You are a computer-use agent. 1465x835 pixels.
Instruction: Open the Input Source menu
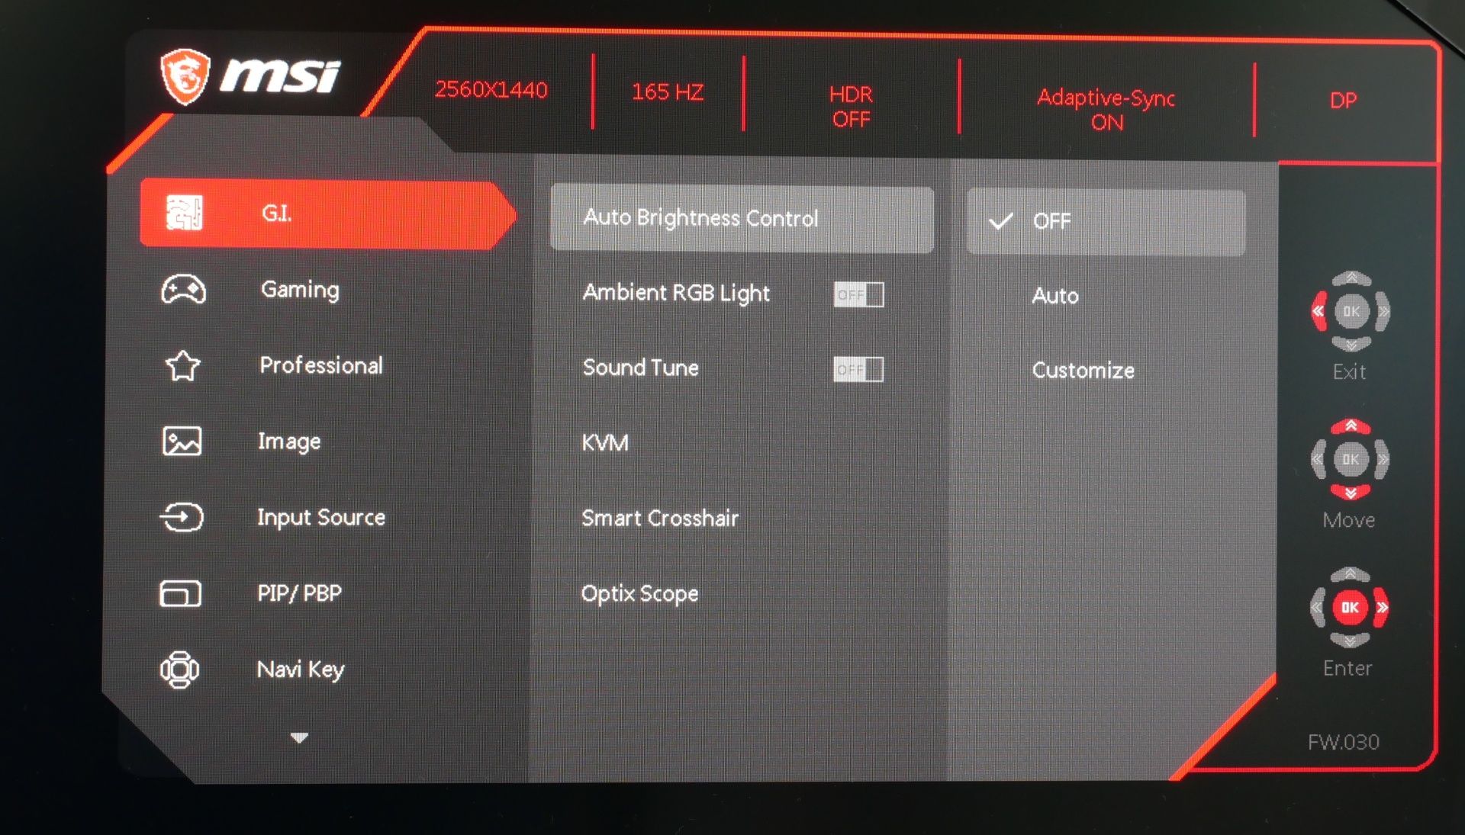(x=320, y=517)
